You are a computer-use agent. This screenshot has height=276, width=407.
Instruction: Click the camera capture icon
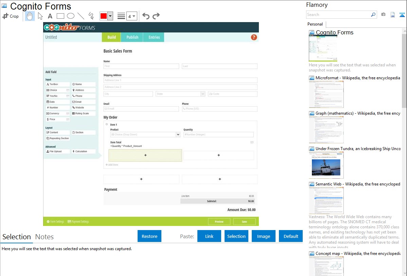point(383,15)
